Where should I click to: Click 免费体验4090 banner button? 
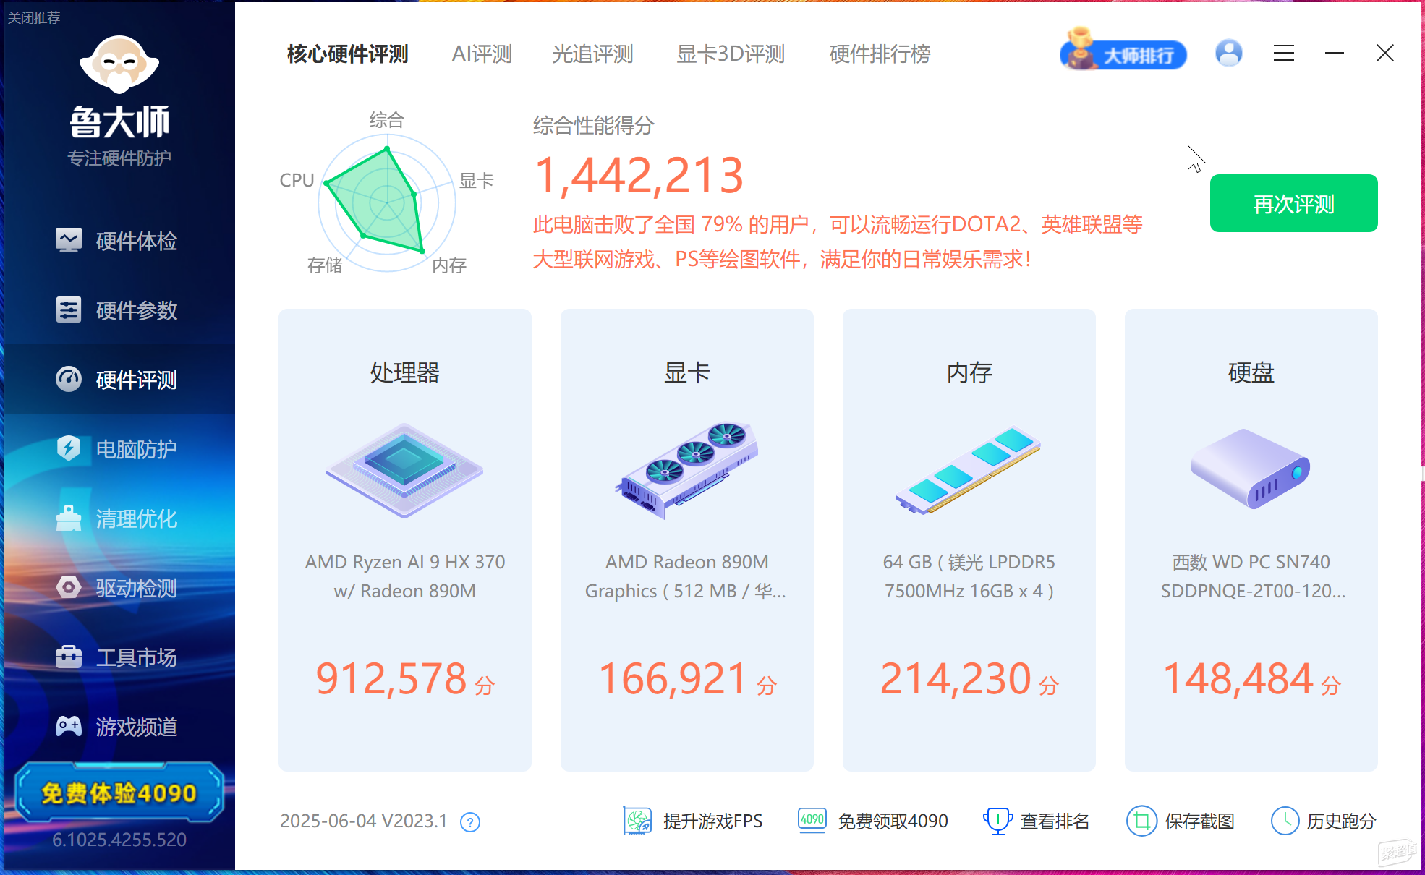click(119, 793)
